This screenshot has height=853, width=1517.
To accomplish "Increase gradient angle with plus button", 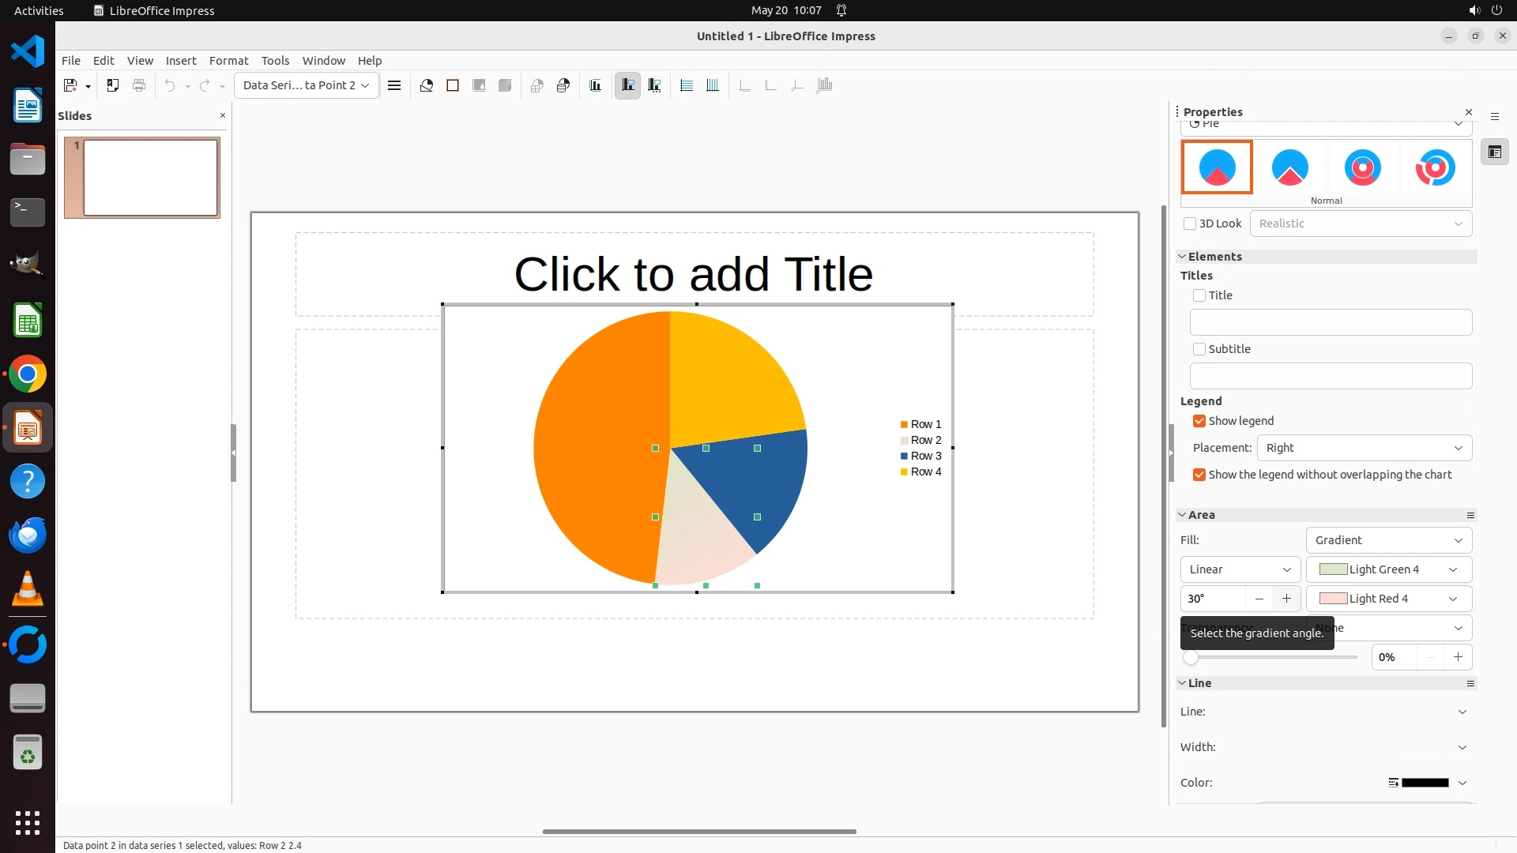I will (1286, 599).
